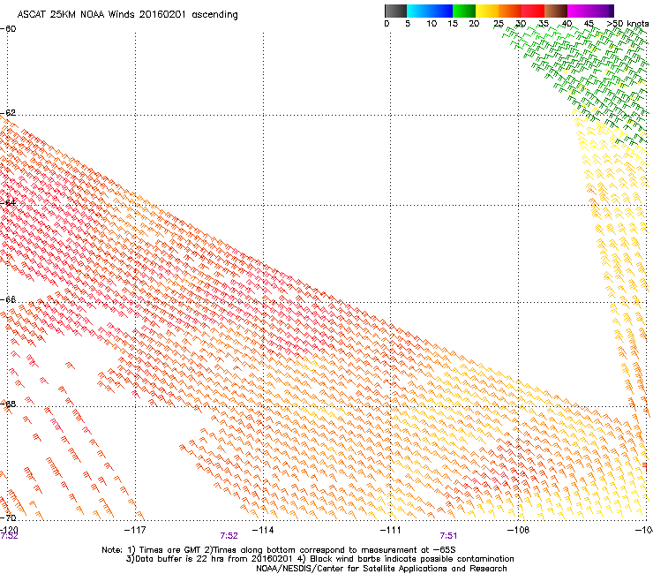The width and height of the screenshot is (653, 574).
Task: Click the cyan-blue 5-15 knots color band
Action: tap(430, 11)
